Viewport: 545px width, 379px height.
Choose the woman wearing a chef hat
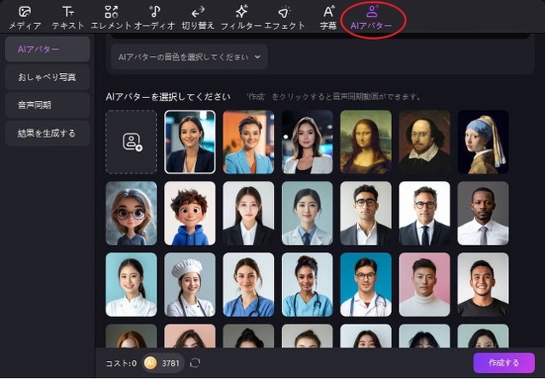pyautogui.click(x=190, y=285)
